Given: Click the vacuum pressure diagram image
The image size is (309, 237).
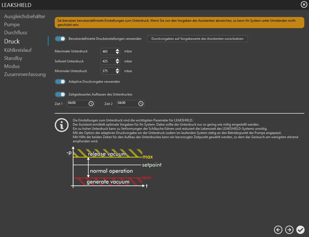Looking at the screenshot, I should click(114, 167).
